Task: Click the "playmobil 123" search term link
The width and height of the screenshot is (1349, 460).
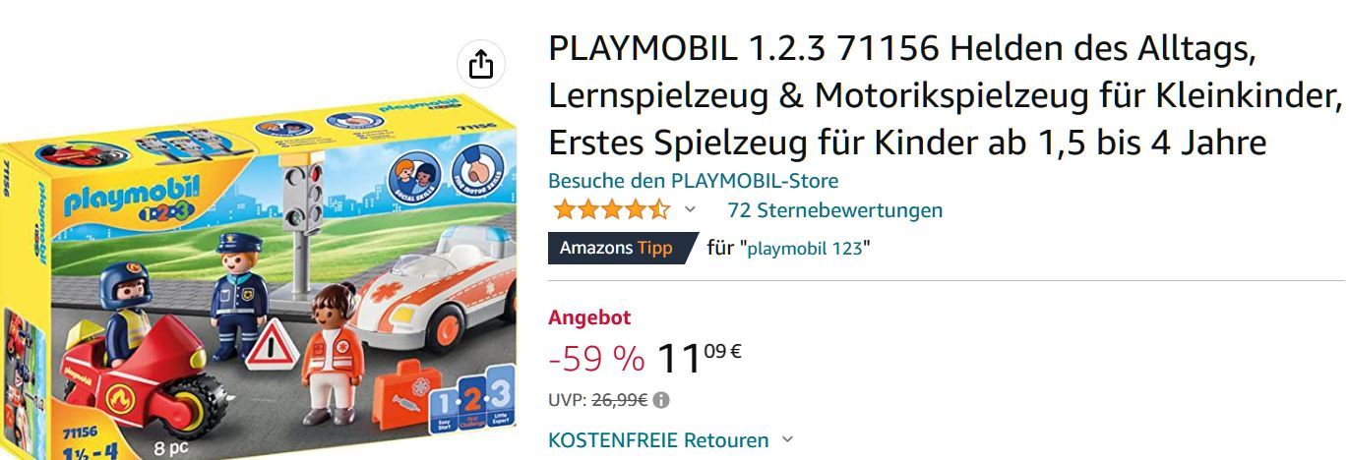Action: tap(806, 249)
